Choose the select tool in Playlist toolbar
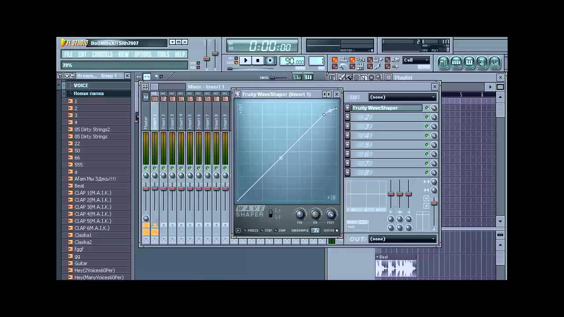 tap(371, 77)
